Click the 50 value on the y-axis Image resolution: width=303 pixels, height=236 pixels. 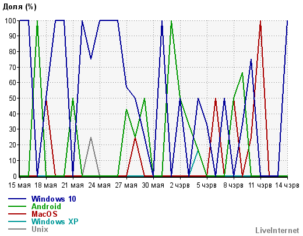point(13,98)
